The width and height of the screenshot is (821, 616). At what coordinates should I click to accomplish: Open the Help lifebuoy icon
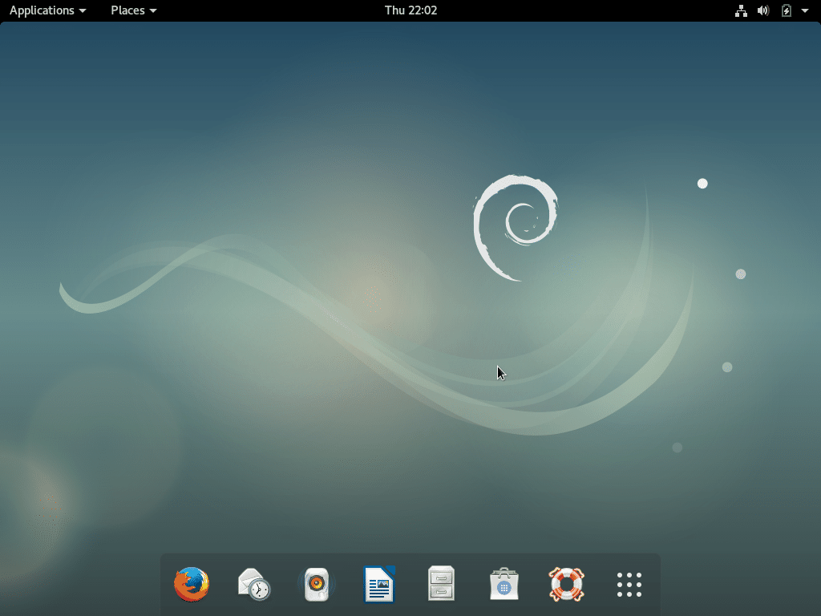coord(567,585)
